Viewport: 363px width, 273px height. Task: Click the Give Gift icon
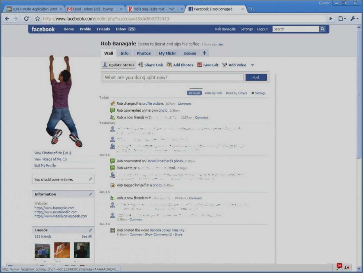[199, 65]
